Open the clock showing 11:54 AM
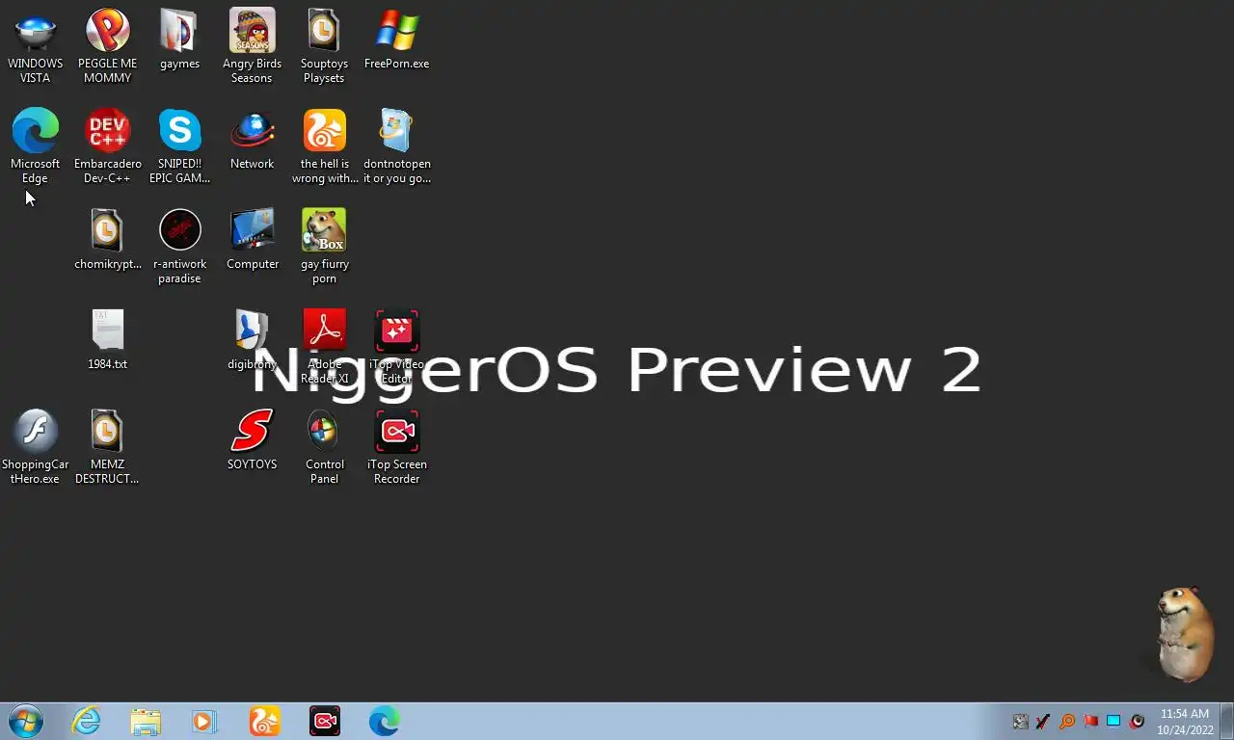The image size is (1234, 740). pos(1185,722)
